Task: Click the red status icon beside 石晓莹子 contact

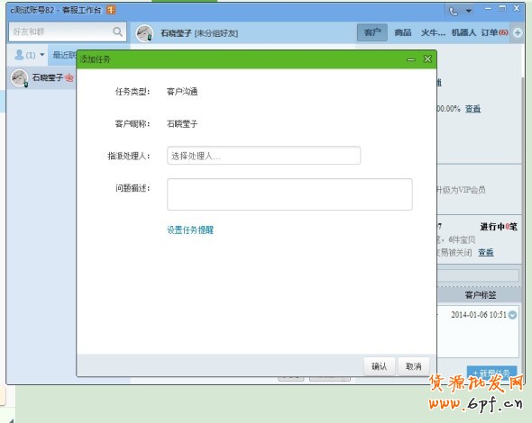Action: click(69, 78)
